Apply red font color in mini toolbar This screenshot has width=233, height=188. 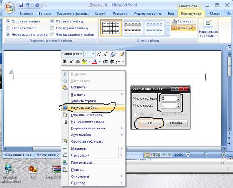click(95, 61)
